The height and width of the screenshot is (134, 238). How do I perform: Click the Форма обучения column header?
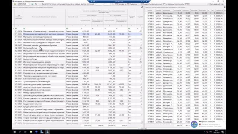73,17
